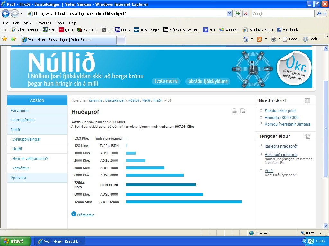Click the Windows start button
This screenshot has width=329, height=246.
pos(15,241)
